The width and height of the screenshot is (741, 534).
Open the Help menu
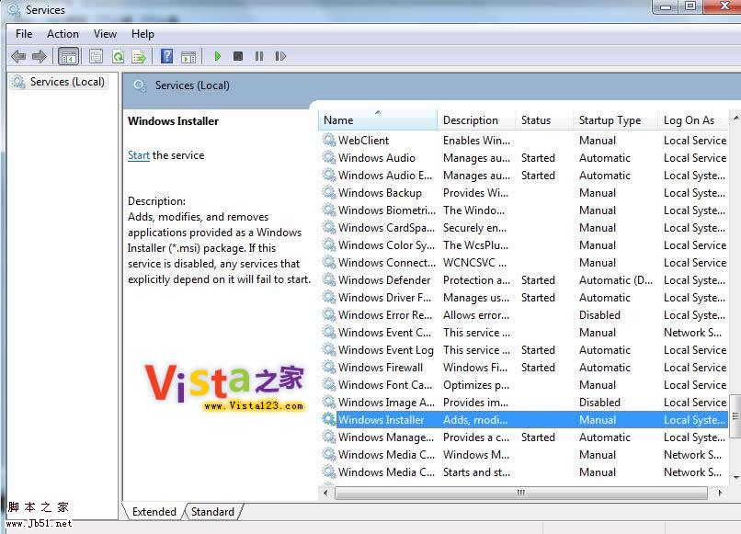142,34
